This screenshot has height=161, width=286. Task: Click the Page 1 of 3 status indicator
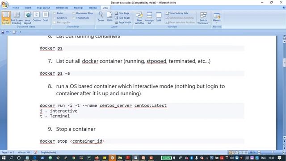[8, 152]
